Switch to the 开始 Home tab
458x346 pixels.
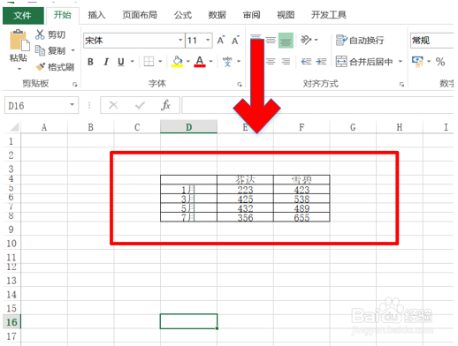pos(63,15)
